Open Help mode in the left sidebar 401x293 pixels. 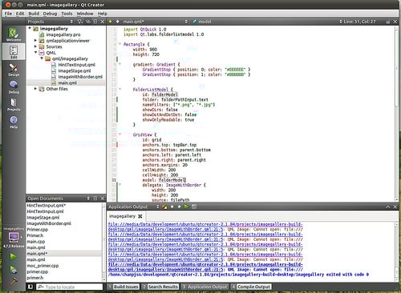point(14,122)
